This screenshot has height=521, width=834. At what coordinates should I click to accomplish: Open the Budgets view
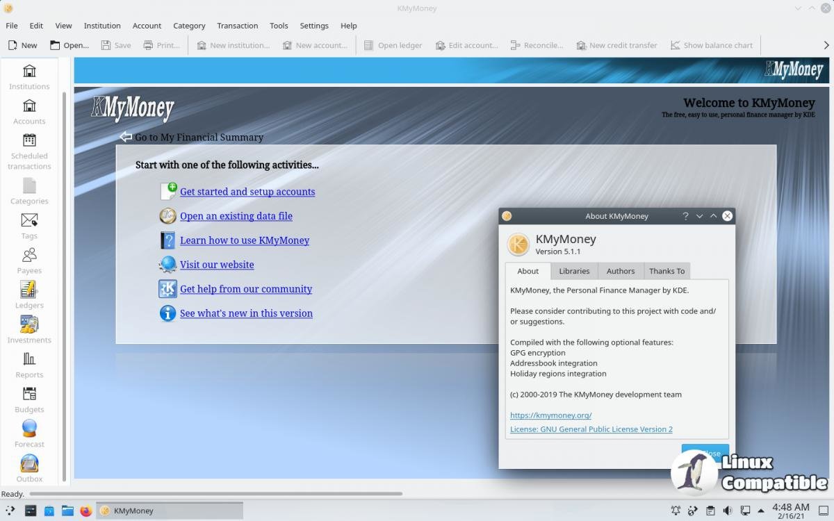[29, 399]
